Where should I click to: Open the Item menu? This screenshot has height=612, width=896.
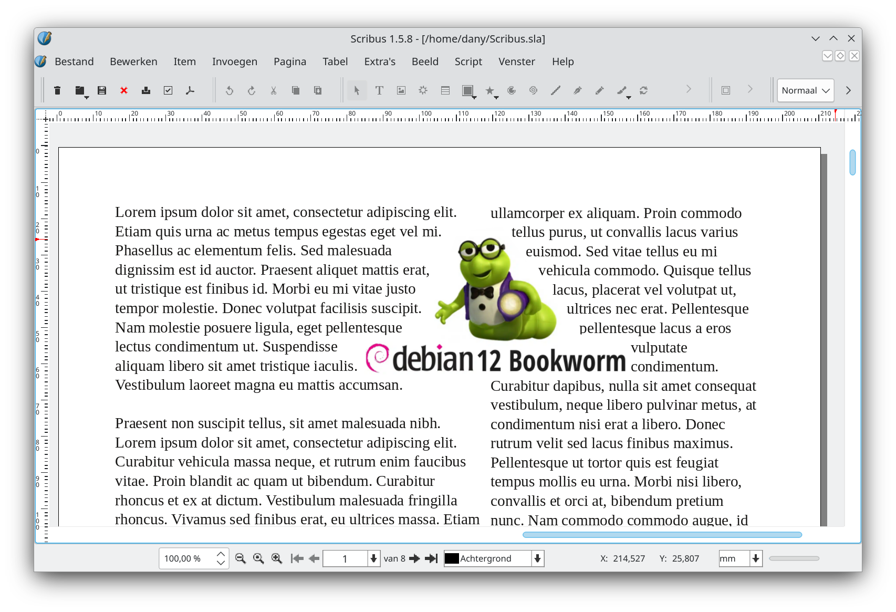(x=184, y=61)
